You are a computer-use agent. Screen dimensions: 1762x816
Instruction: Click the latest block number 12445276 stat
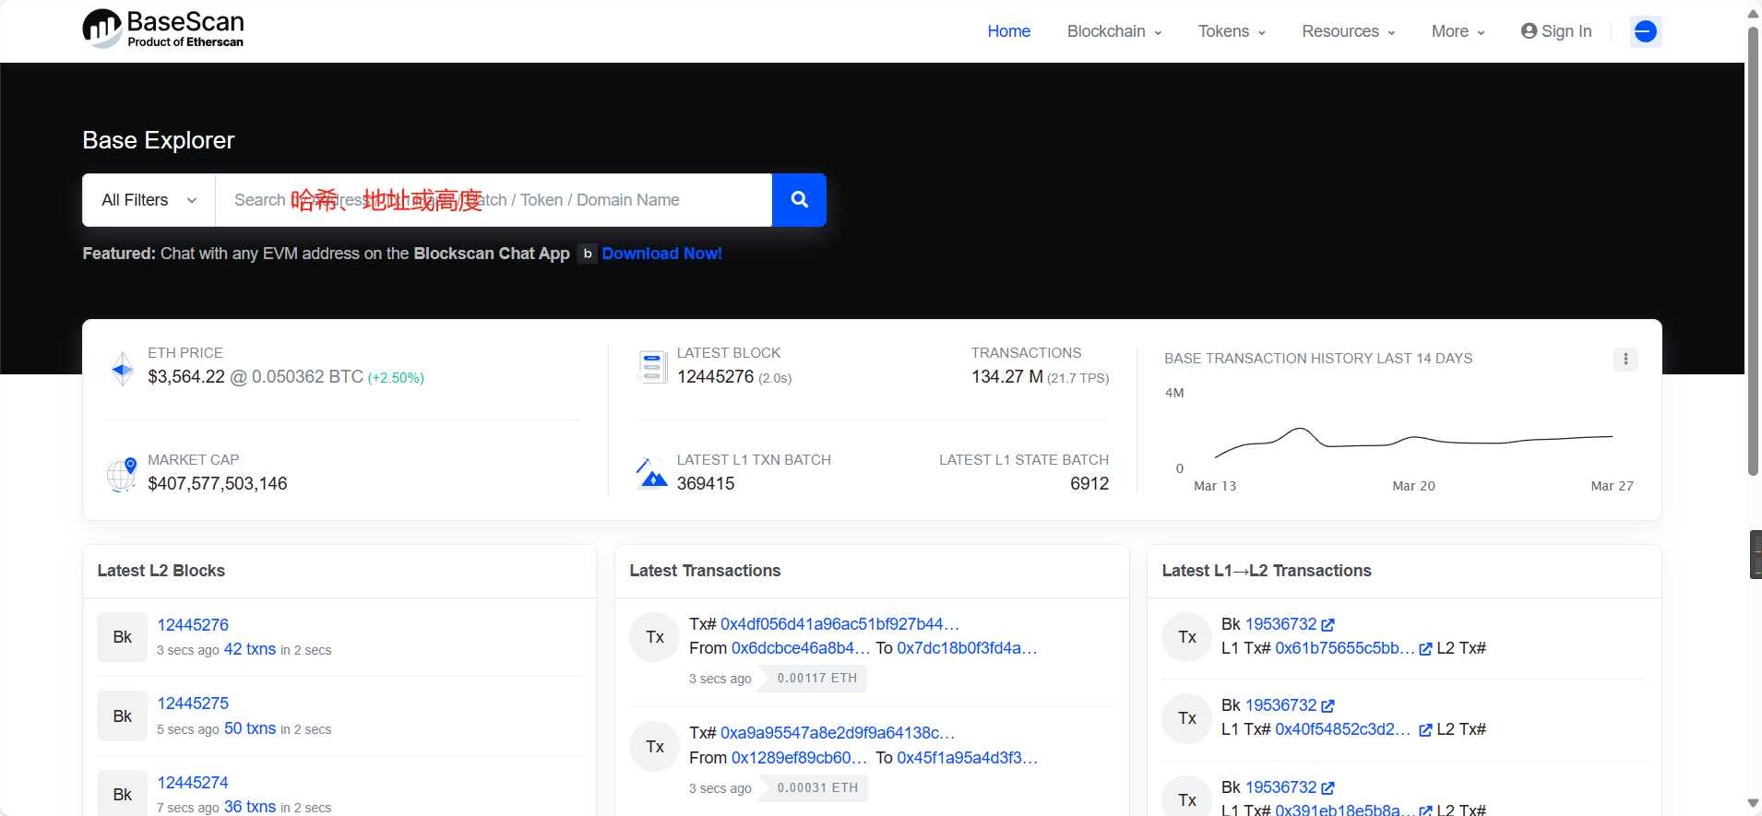(715, 376)
